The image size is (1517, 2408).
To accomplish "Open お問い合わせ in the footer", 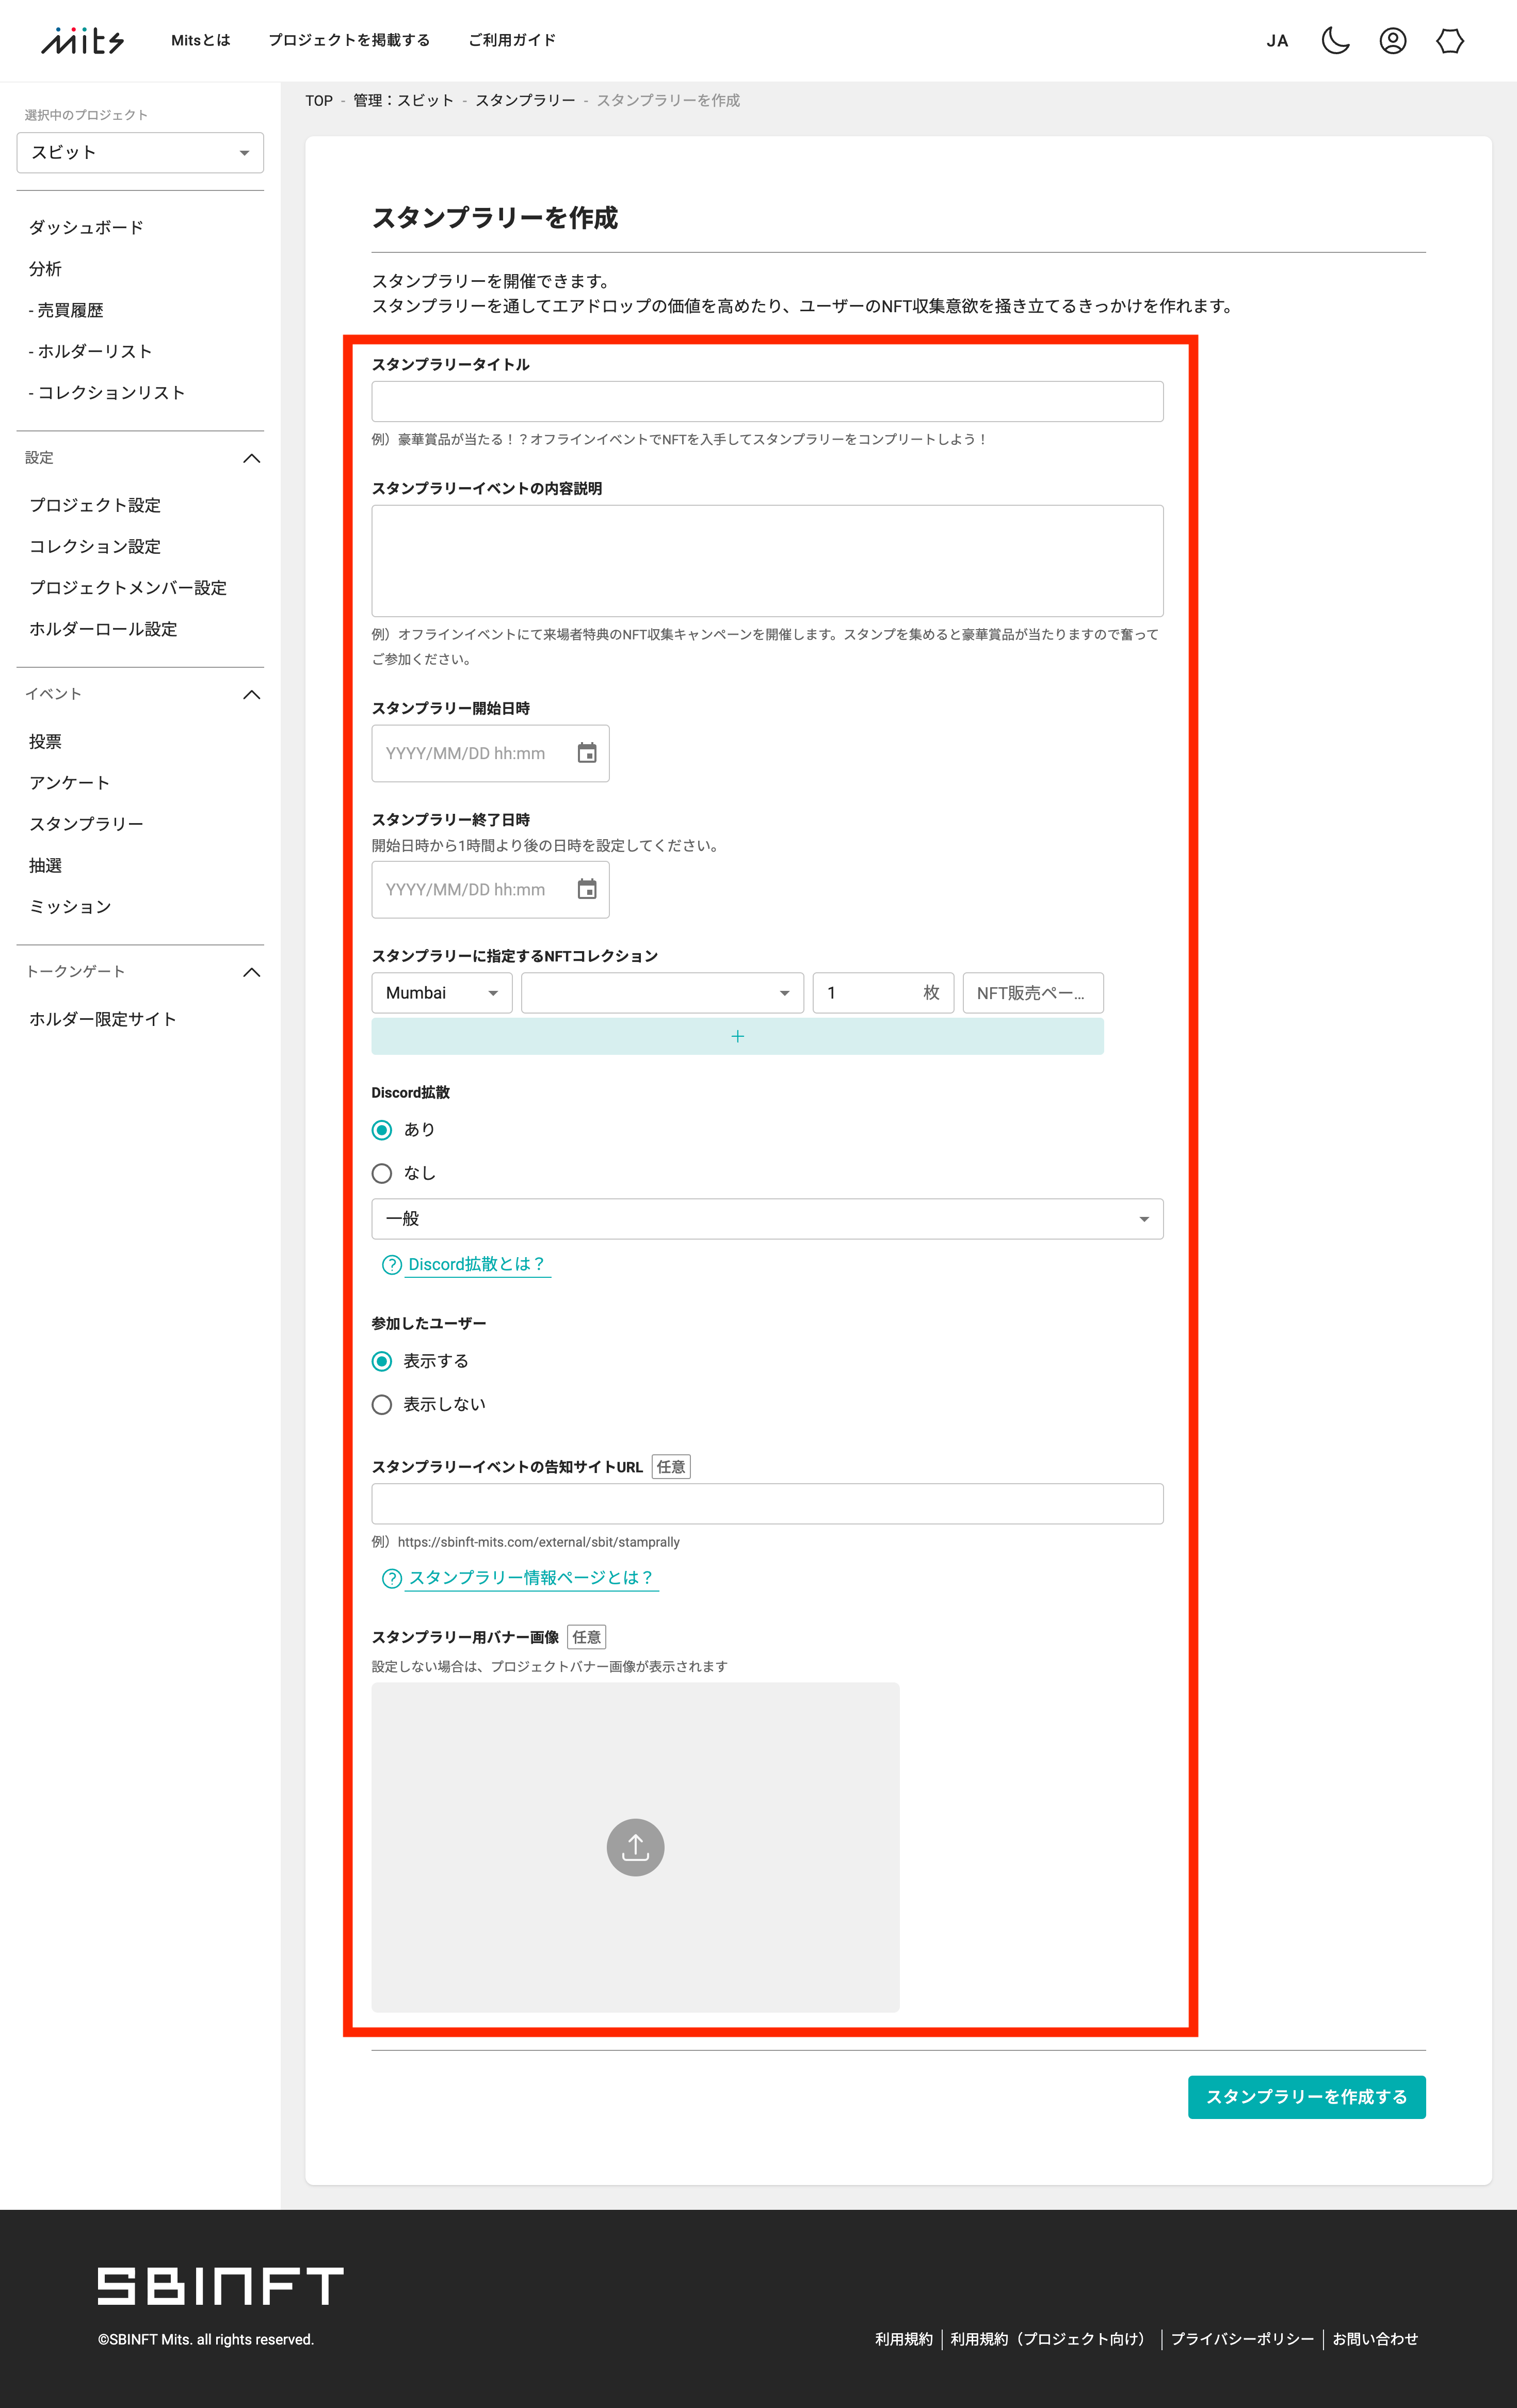I will click(1375, 2339).
